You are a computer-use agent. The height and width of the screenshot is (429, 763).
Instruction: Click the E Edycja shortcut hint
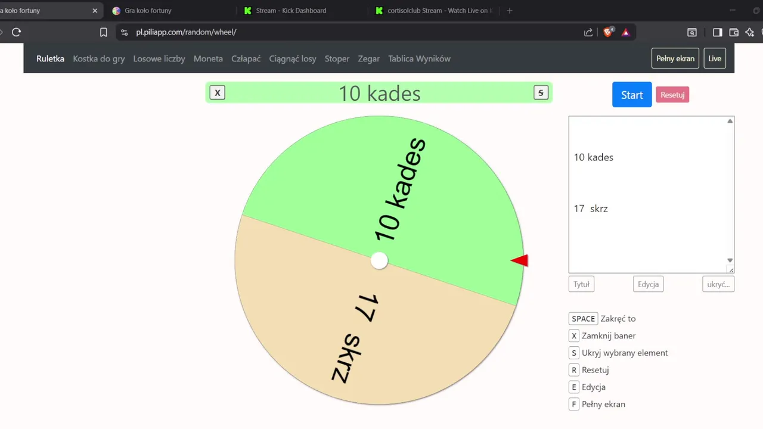588,387
